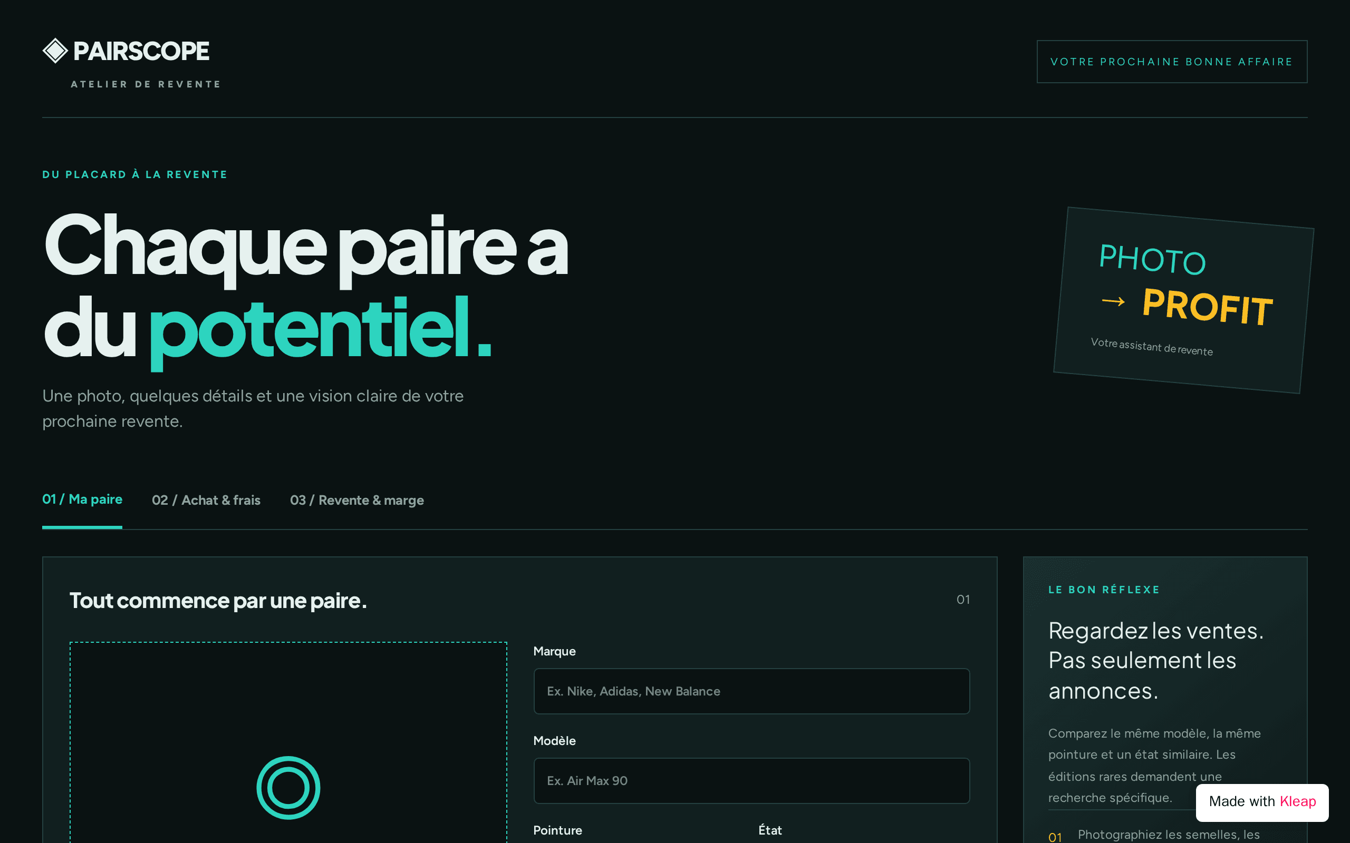The width and height of the screenshot is (1350, 843).
Task: Click the Marque input field
Action: [x=751, y=691]
